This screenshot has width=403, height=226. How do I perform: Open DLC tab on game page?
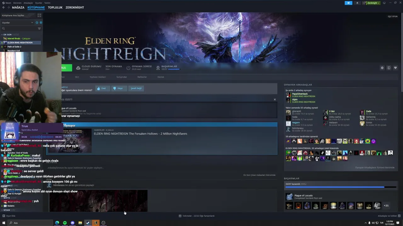(77, 77)
